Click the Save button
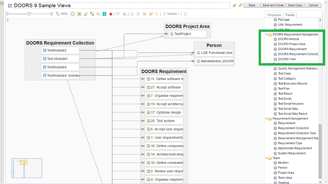Image resolution: width=328 pixels, height=184 pixels. click(252, 5)
